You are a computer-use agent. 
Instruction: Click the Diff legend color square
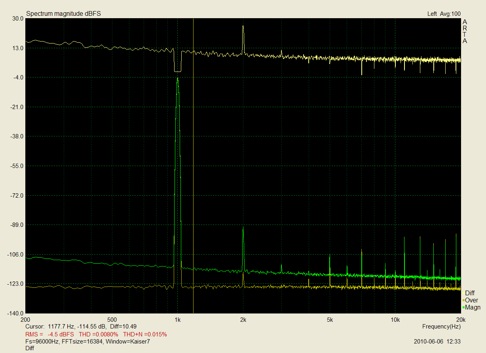463,293
